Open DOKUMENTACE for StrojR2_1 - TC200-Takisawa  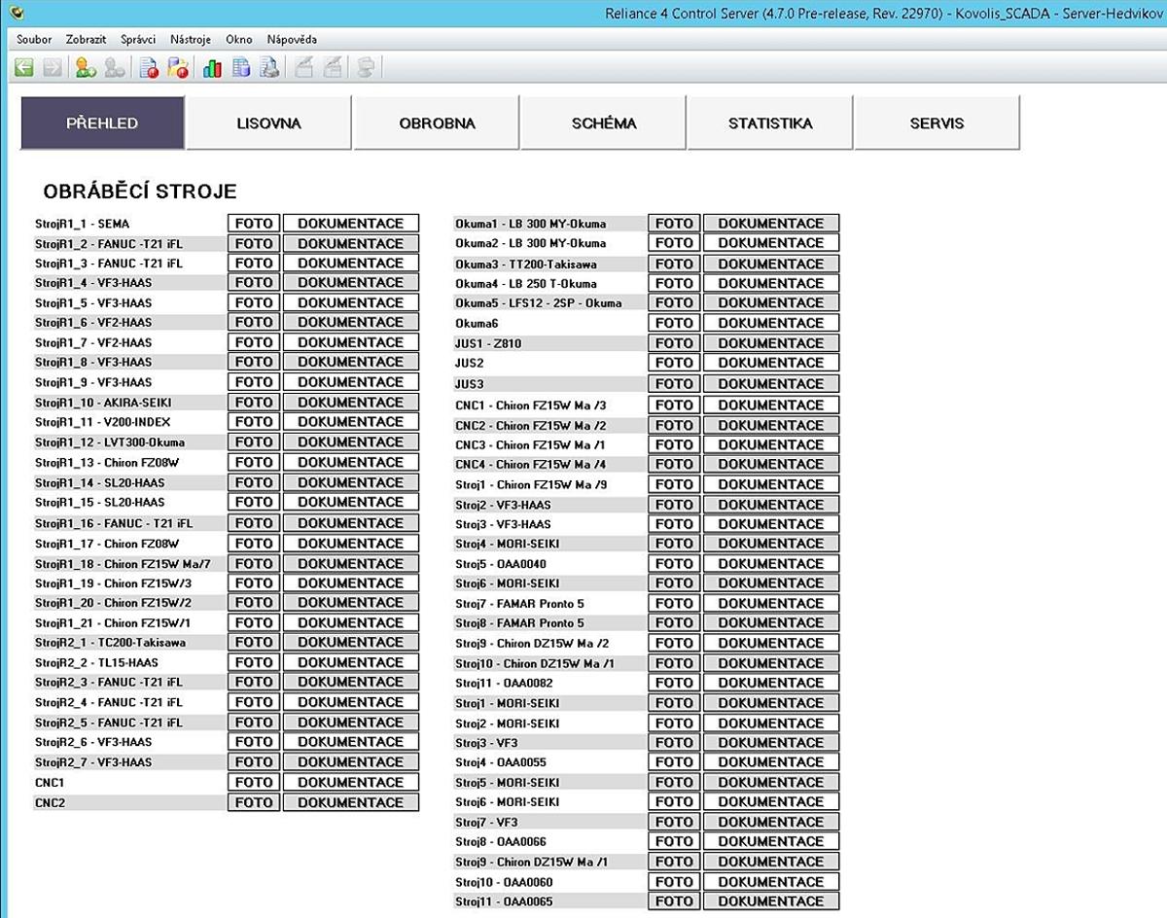[x=350, y=643]
